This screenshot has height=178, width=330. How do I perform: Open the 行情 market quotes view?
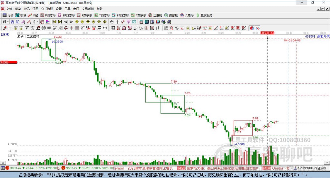(x=8, y=15)
